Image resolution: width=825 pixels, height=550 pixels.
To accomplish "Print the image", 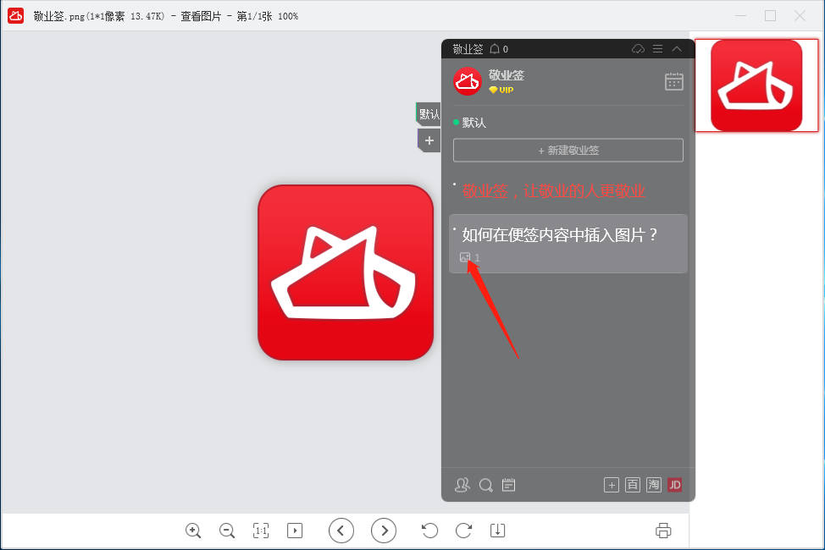I will coord(663,531).
